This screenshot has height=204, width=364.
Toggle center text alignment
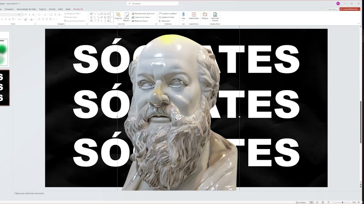43,19
